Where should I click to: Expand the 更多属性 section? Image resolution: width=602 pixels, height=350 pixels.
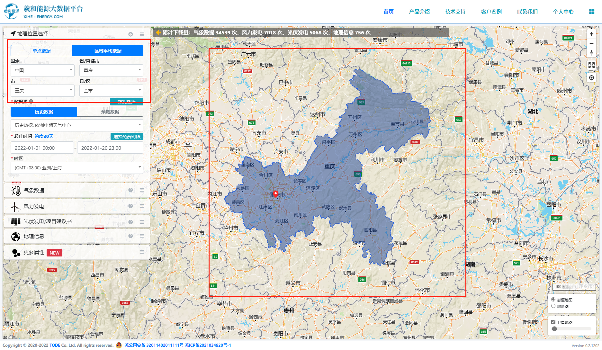tap(77, 253)
